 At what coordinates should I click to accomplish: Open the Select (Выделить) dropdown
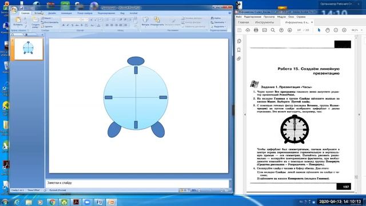(x=218, y=27)
